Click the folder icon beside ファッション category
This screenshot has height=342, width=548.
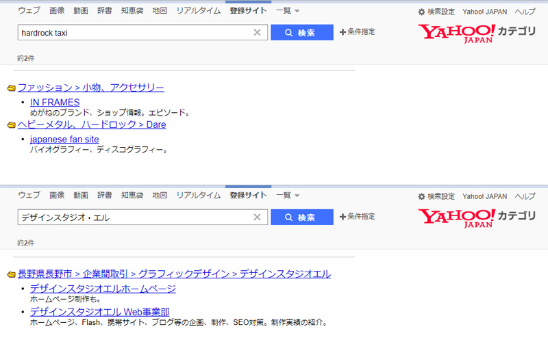11,88
